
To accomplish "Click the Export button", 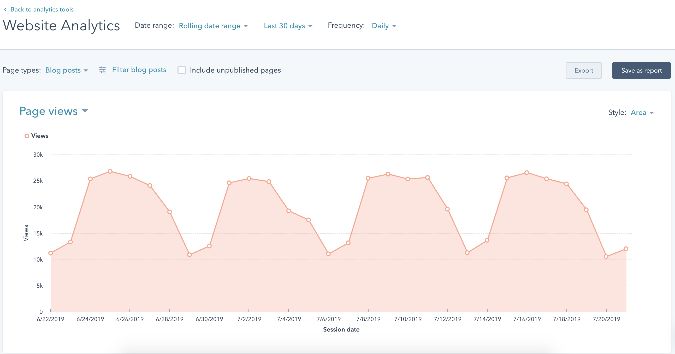I will [x=584, y=70].
